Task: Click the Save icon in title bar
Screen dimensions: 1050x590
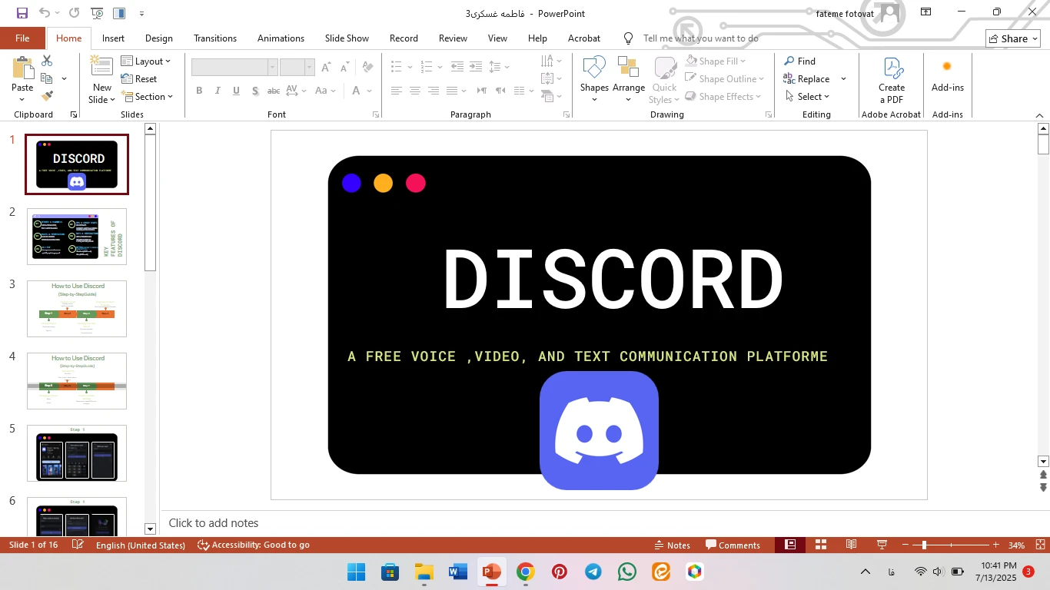Action: click(22, 13)
